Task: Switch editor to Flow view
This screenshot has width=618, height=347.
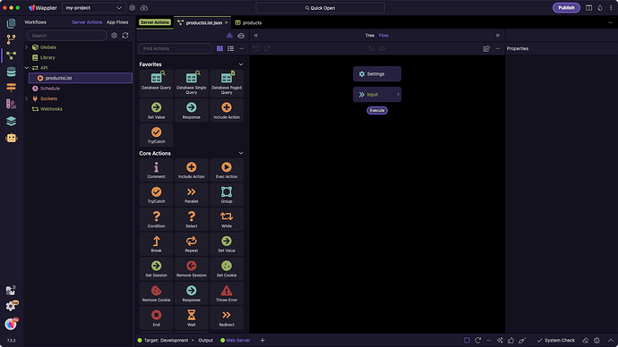Action: click(383, 36)
